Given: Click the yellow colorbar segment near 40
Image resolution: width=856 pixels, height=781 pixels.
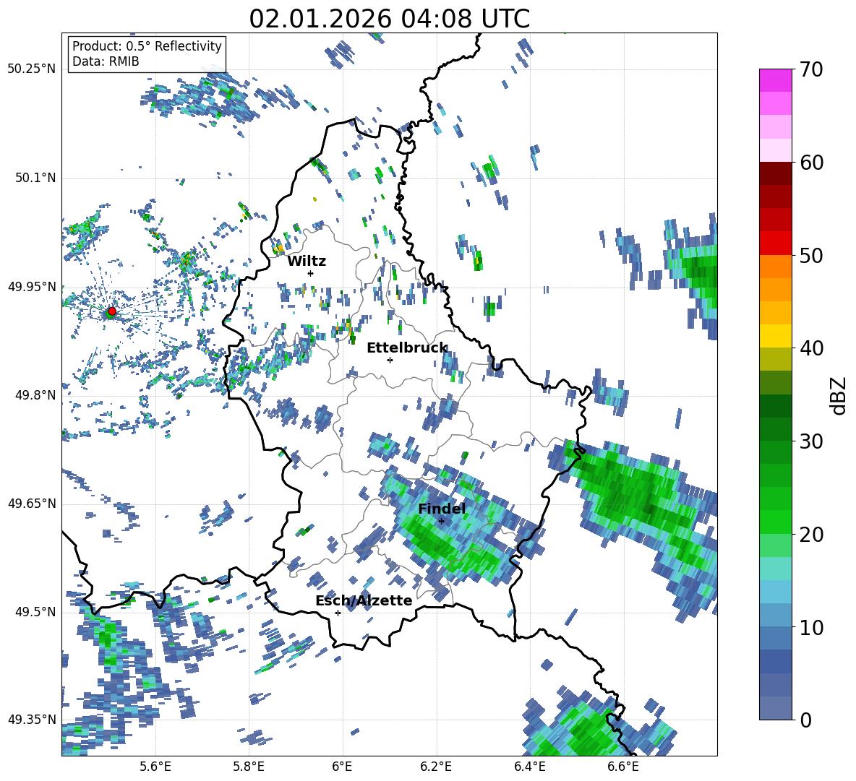Looking at the screenshot, I should point(775,336).
